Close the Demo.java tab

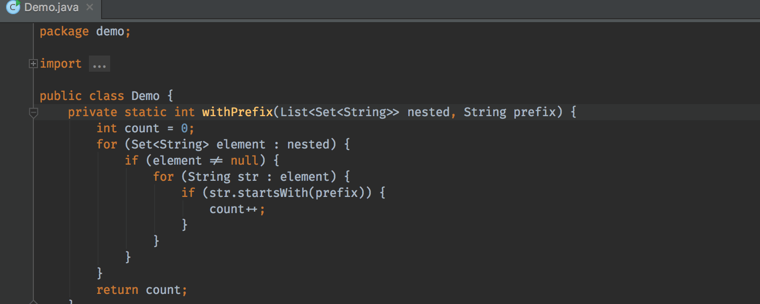[89, 8]
